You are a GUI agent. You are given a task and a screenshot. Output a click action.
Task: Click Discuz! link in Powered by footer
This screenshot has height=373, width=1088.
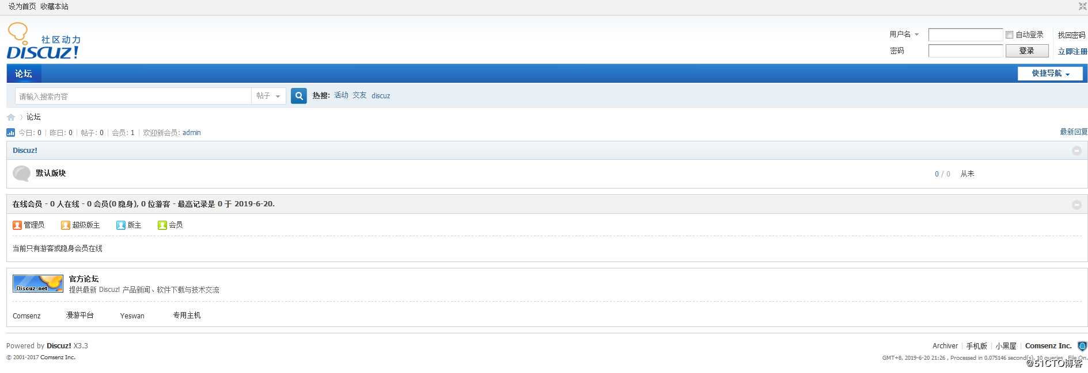tap(59, 346)
